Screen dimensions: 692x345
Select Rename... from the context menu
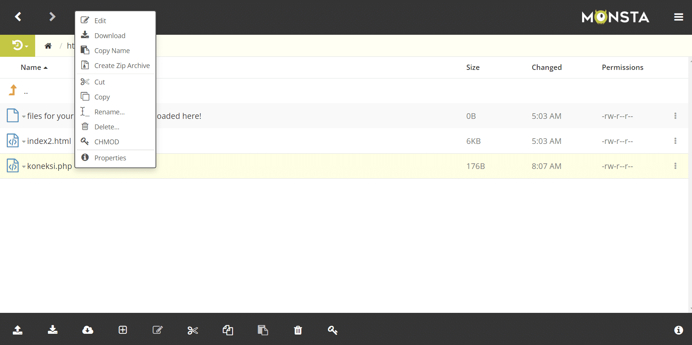pos(110,112)
